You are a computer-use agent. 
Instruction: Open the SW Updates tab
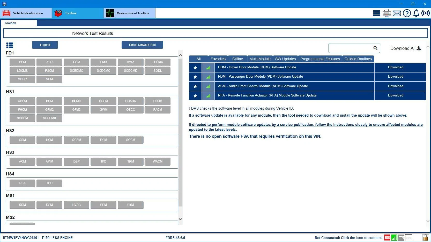tap(285, 59)
